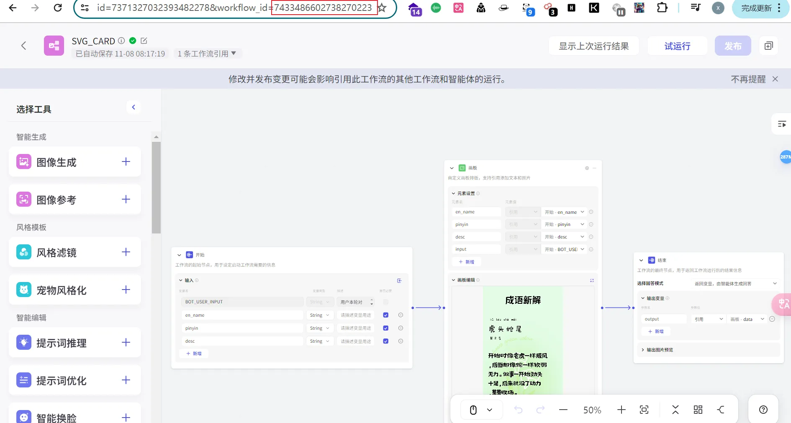Click the output parameter name field
The width and height of the screenshot is (791, 423).
pyautogui.click(x=664, y=319)
